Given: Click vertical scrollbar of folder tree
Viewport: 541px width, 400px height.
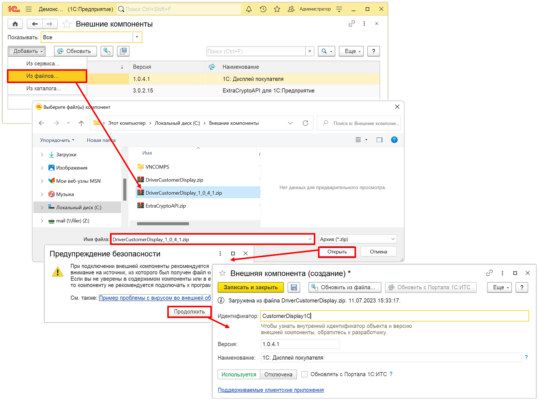Looking at the screenshot, I should point(125,189).
